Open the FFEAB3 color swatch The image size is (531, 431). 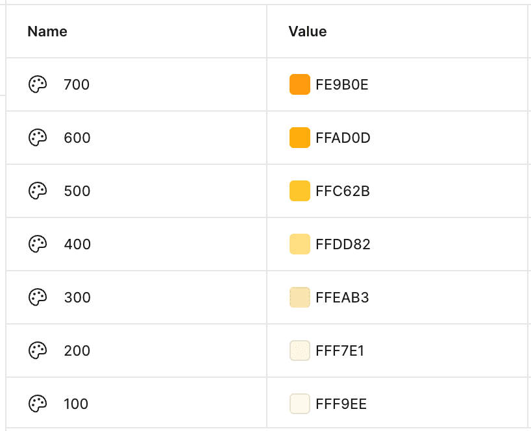[x=300, y=297]
